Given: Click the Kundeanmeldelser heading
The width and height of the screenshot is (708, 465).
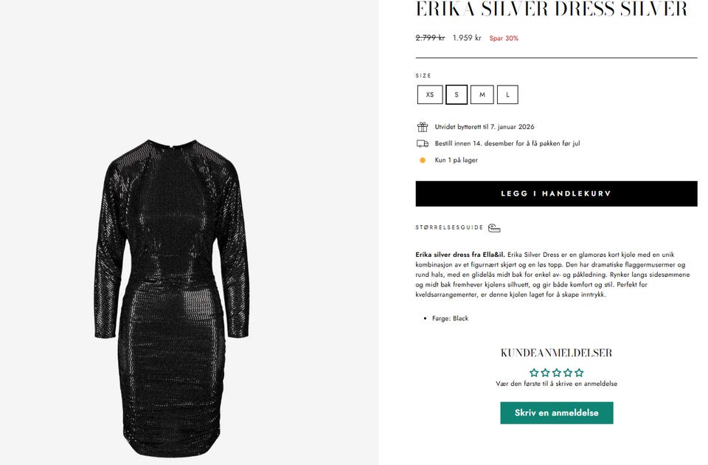Looking at the screenshot, I should pyautogui.click(x=556, y=353).
